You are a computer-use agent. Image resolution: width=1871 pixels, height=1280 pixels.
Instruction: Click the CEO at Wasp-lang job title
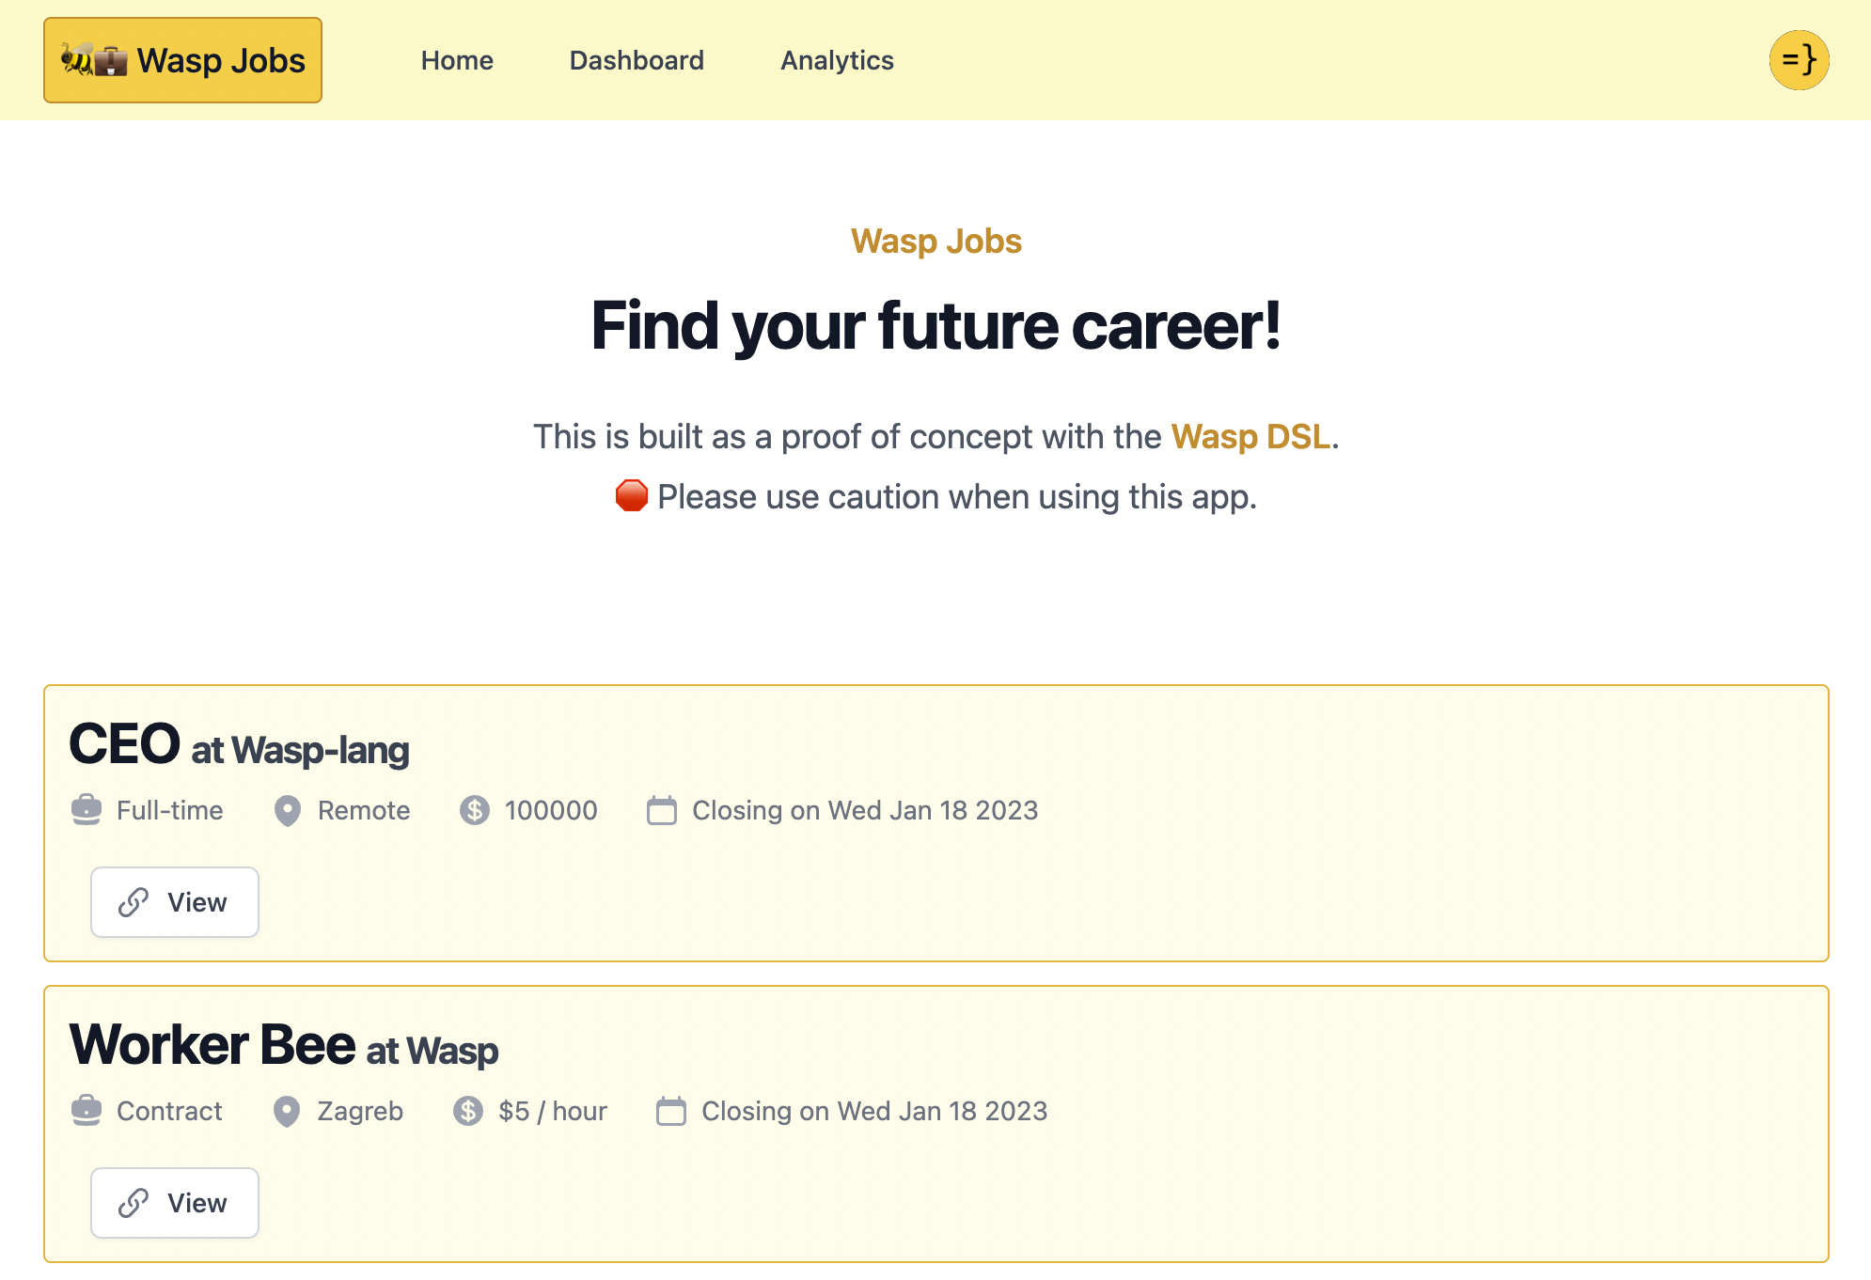tap(239, 745)
